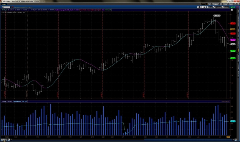Click the Pivot Points study label

pyautogui.click(x=87, y=10)
